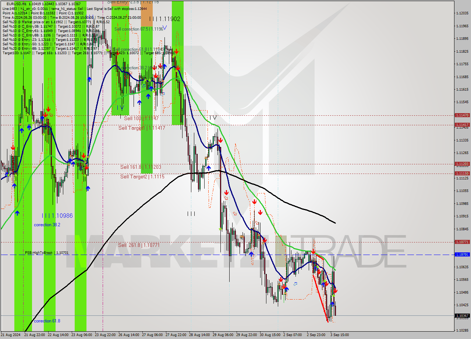471x339 pixels.
Task: Select the 'FSB-HighToBreak | 1.10701' label
Action: [x=47, y=253]
